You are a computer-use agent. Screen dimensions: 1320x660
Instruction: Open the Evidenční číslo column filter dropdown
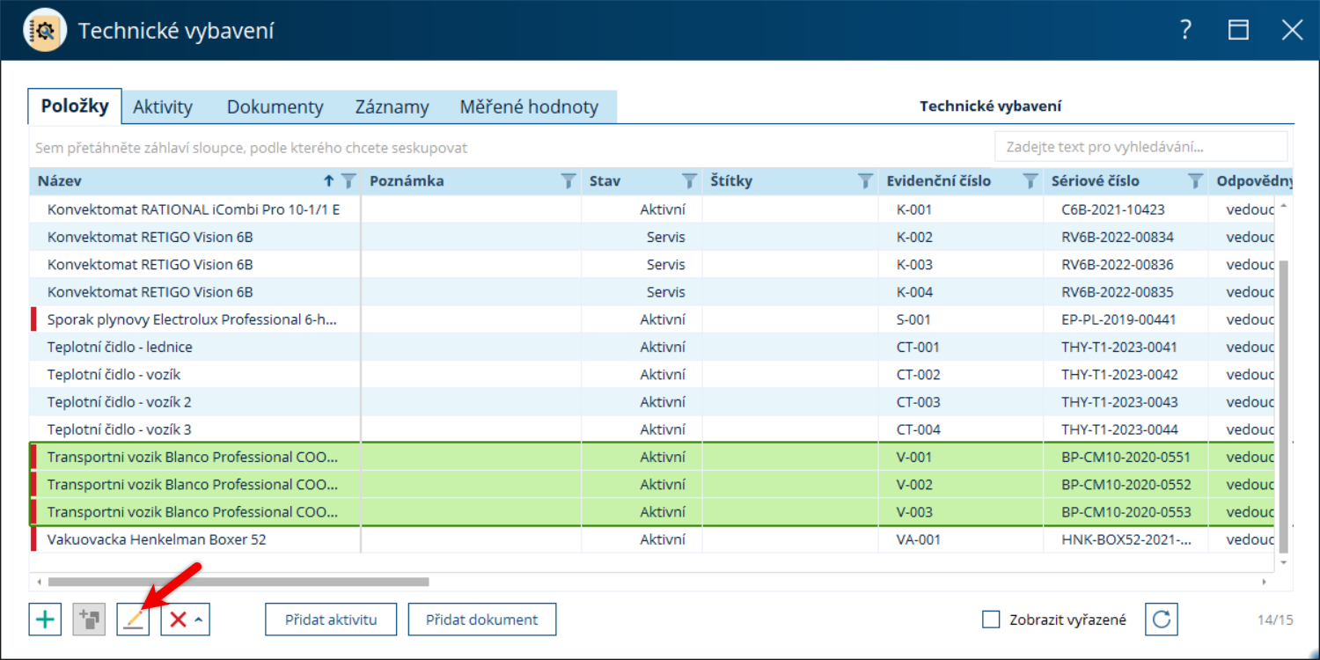click(1030, 181)
